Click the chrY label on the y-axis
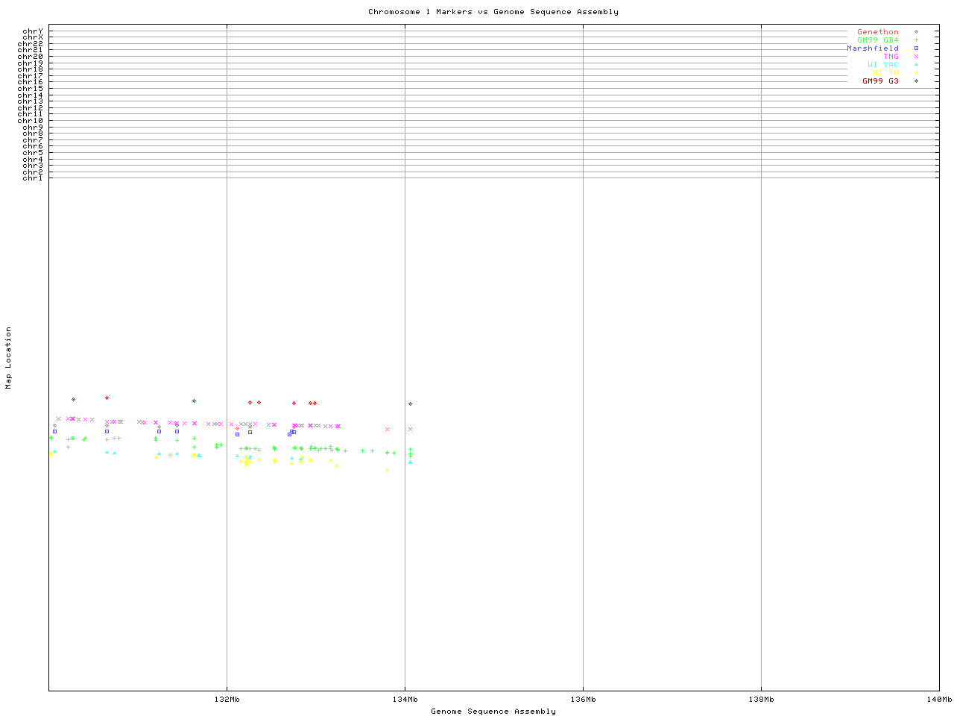This screenshot has width=954, height=716. pyautogui.click(x=33, y=31)
